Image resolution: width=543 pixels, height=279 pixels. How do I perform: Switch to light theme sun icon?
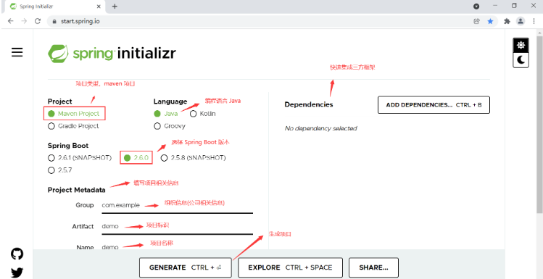point(521,45)
